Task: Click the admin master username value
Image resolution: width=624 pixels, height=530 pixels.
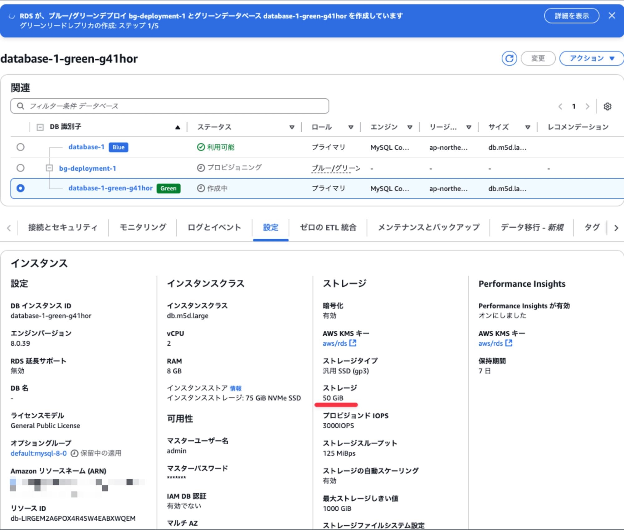Action: point(177,451)
